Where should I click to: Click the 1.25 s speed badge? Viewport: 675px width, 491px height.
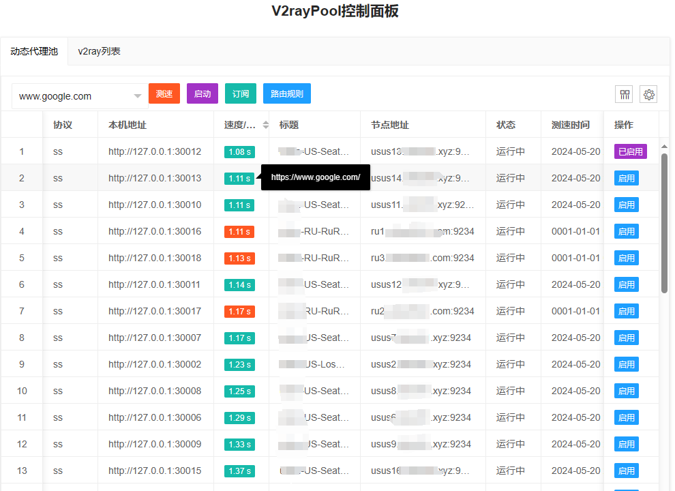tap(239, 391)
